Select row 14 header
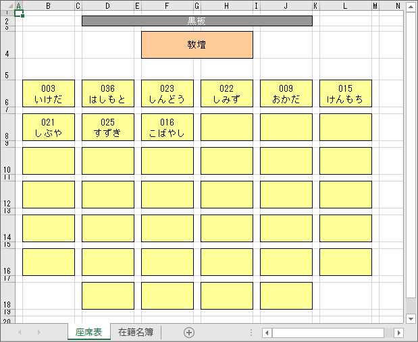 [7, 228]
